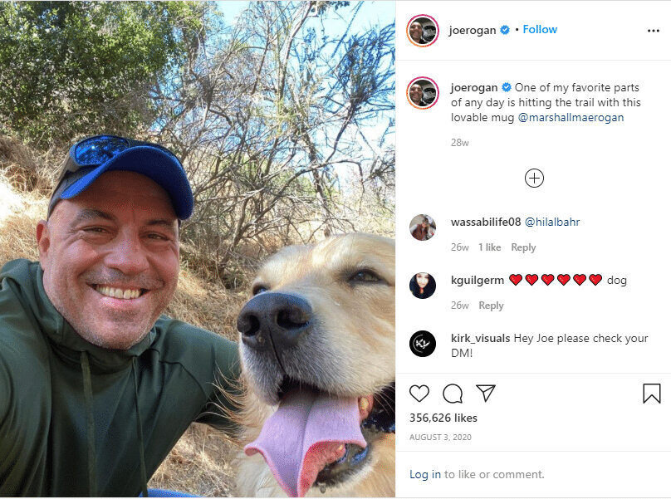Open the 356,626 likes count

(443, 418)
